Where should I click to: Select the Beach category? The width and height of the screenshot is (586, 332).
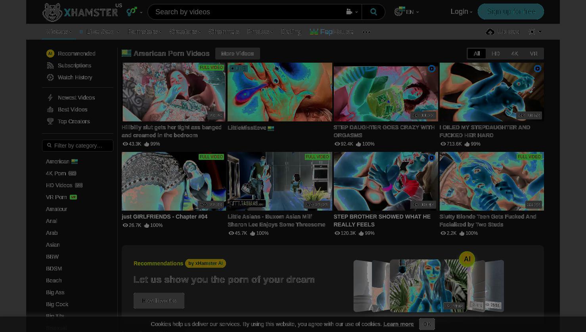[x=54, y=280]
